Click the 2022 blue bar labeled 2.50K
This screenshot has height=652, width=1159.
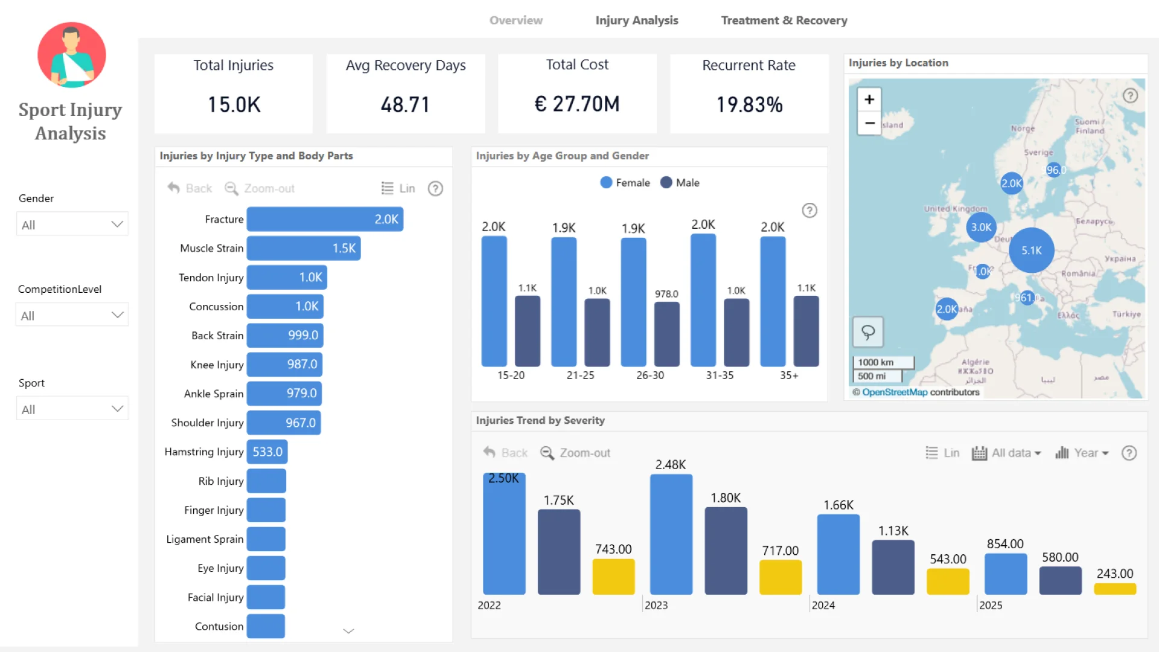504,534
